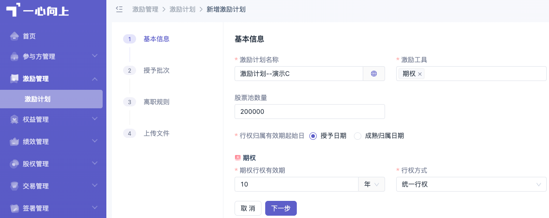The width and height of the screenshot is (549, 218).
Task: Click the sidebar collapse icon beside breadcrumb
Action: click(119, 9)
